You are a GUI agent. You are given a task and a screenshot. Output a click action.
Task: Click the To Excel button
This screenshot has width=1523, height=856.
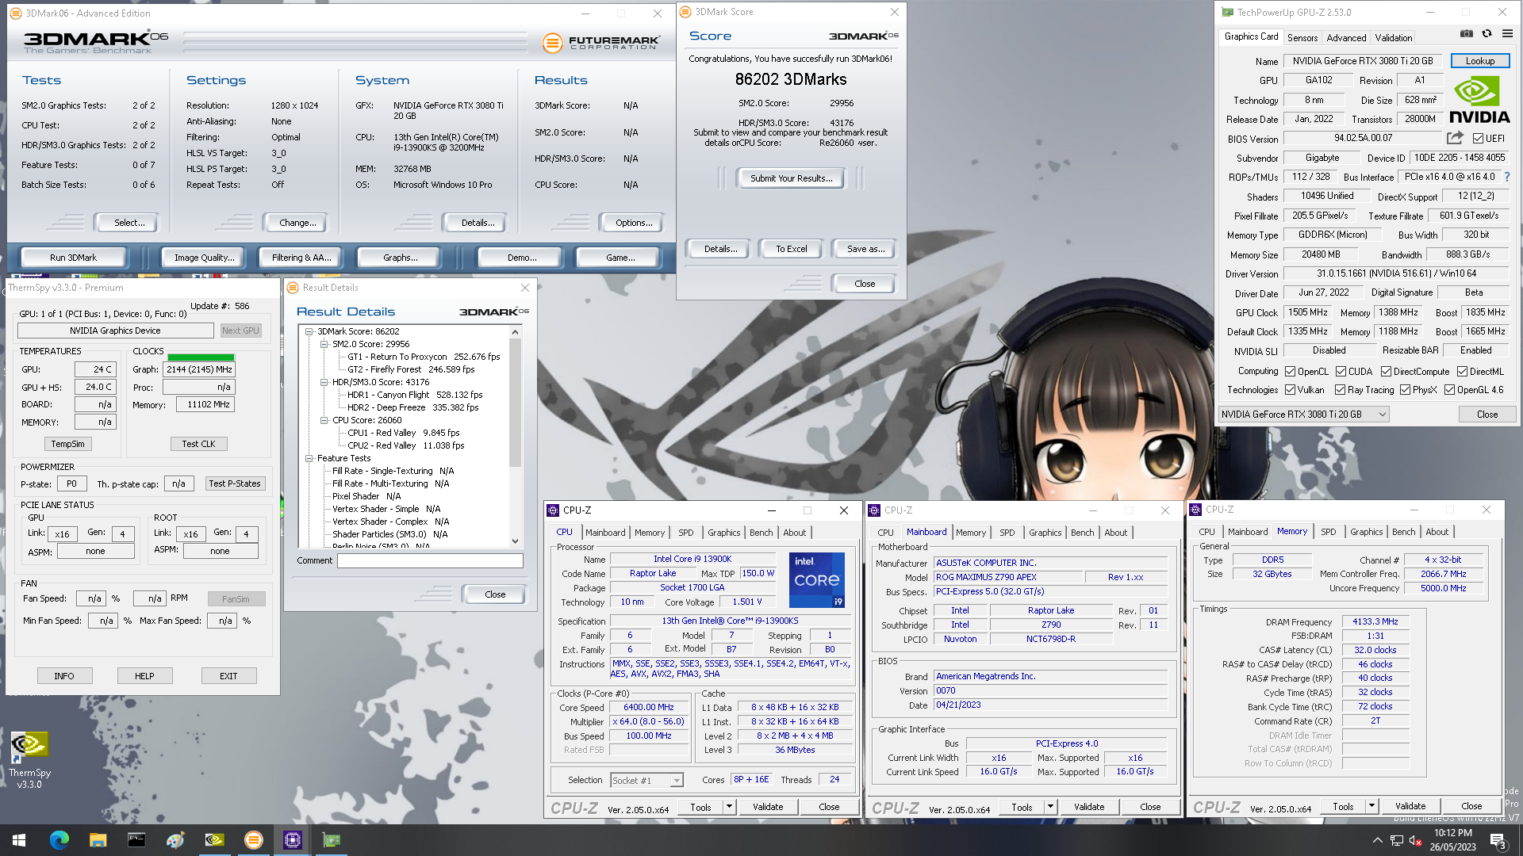tap(791, 249)
